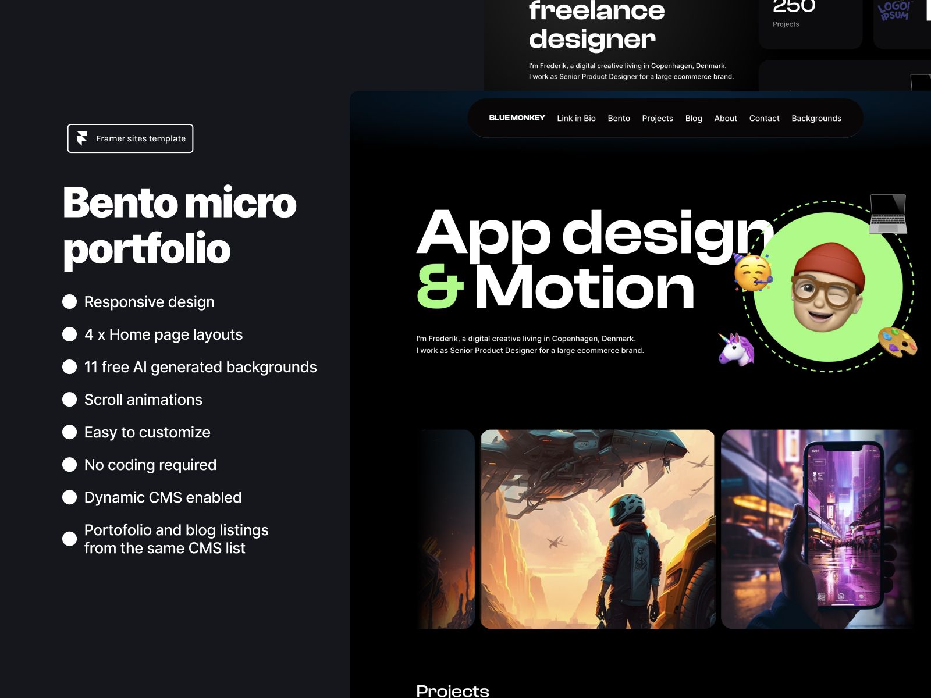Viewport: 931px width, 698px height.
Task: Open the helmeted rider spaceship thumbnail
Action: pos(598,529)
